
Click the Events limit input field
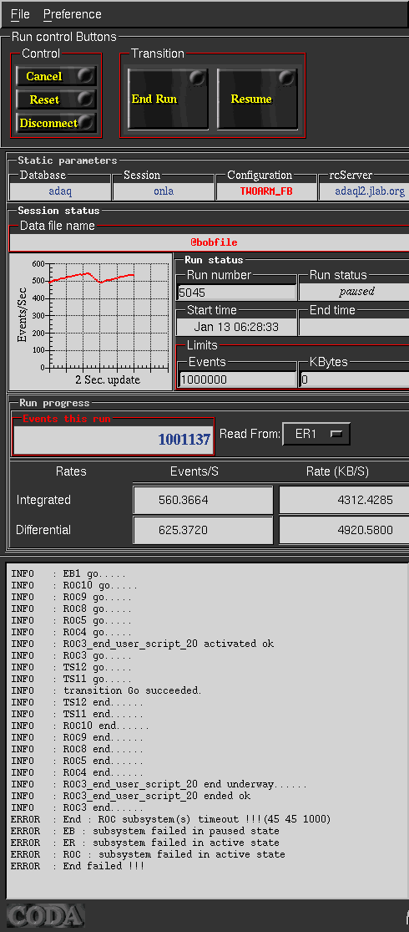click(x=237, y=379)
